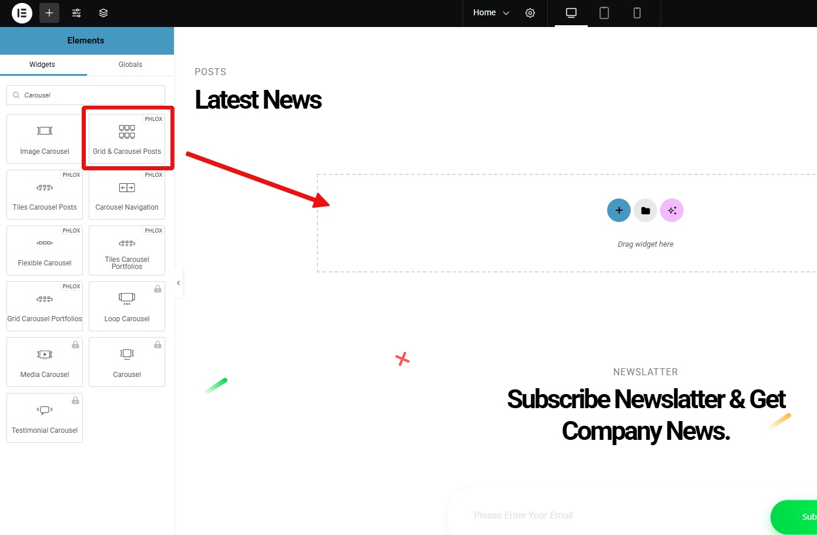The width and height of the screenshot is (817, 535).
Task: Switch to desktop preview mode
Action: click(x=571, y=13)
